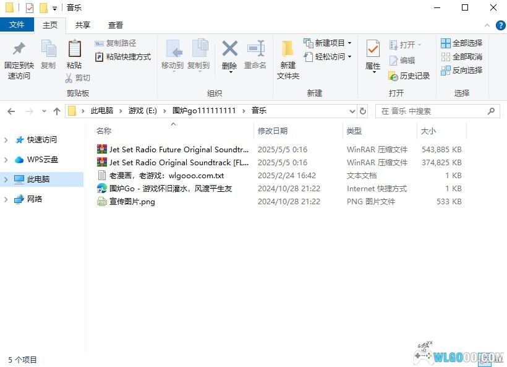
Task: Click the Delete (删除) X icon
Action: [229, 48]
